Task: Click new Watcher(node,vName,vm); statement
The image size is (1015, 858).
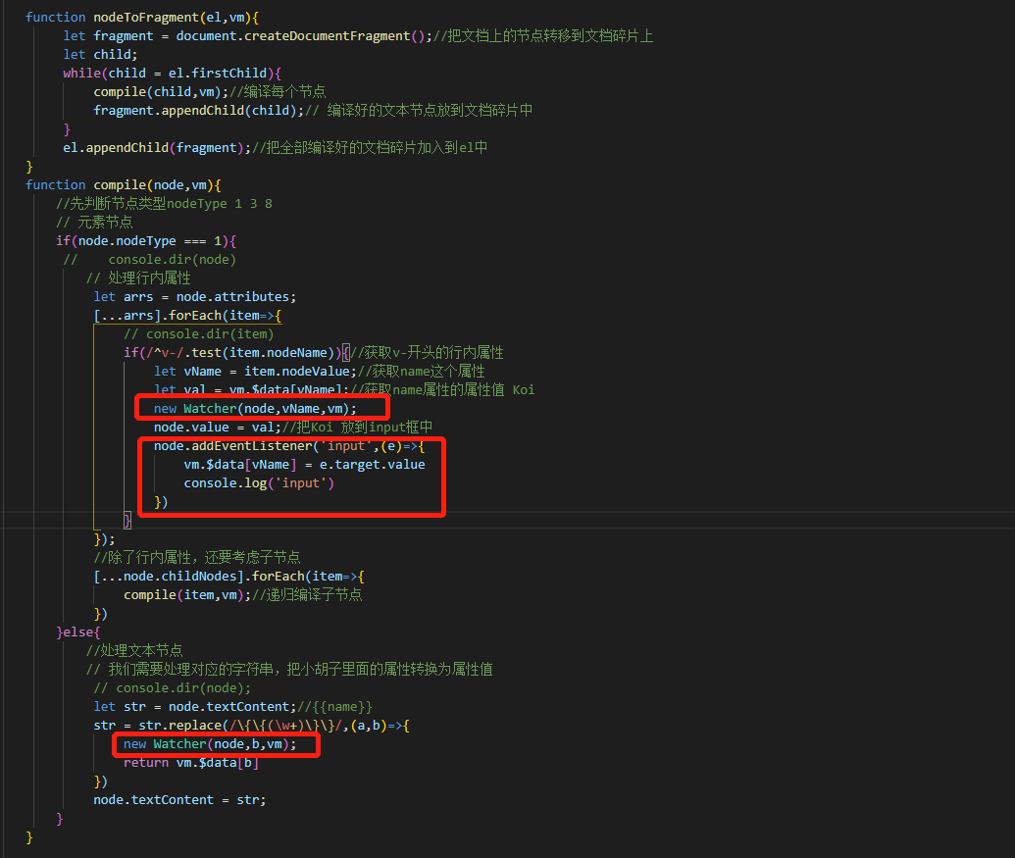Action: point(255,409)
